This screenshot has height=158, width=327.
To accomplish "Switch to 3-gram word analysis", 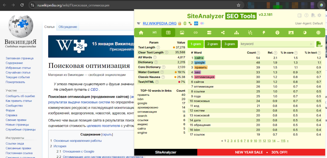I will (x=229, y=44).
